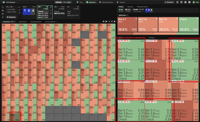This screenshot has width=200, height=122.
Task: Expand the стратегия + EV dropdown
Action: (9, 21)
